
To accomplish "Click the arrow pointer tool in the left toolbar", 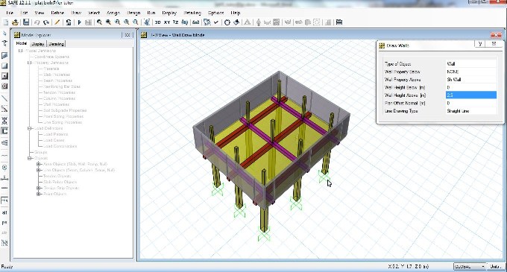I will coord(4,34).
